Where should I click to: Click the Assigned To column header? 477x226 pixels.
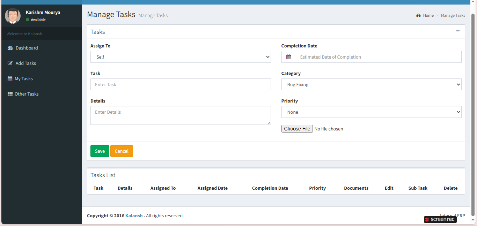[x=163, y=188]
